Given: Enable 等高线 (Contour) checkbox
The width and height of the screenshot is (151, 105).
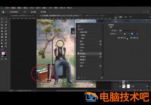Looking at the screenshot, I should pos(79,35).
